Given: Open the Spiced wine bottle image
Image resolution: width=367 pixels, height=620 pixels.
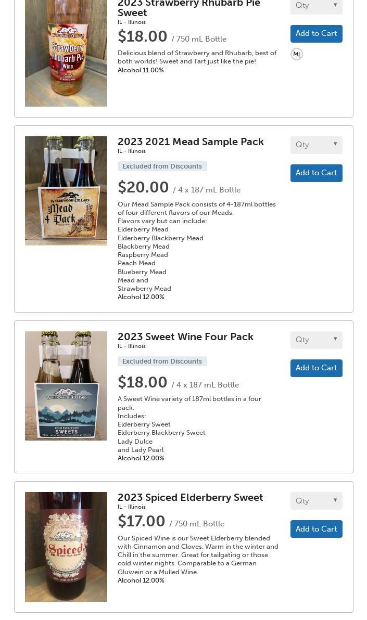Looking at the screenshot, I should 66,547.
